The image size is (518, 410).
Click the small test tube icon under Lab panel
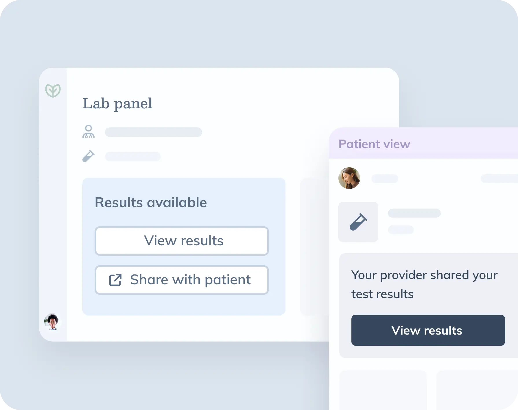(x=89, y=156)
